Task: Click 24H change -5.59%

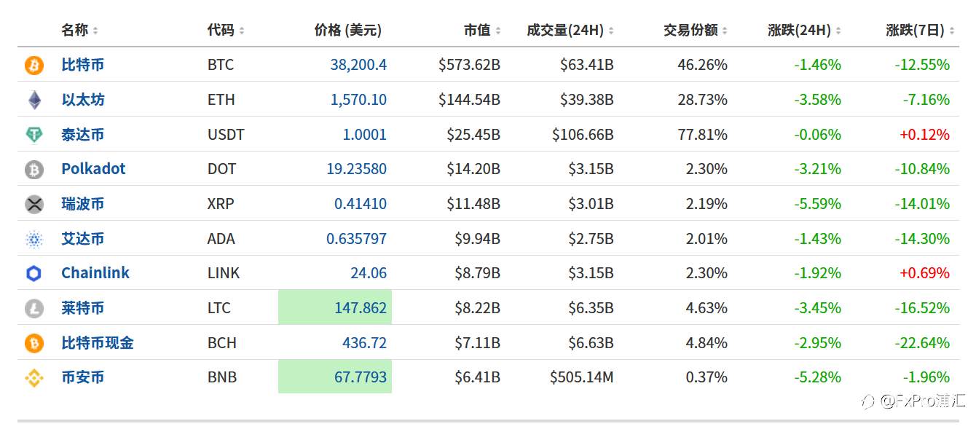Action: point(817,204)
